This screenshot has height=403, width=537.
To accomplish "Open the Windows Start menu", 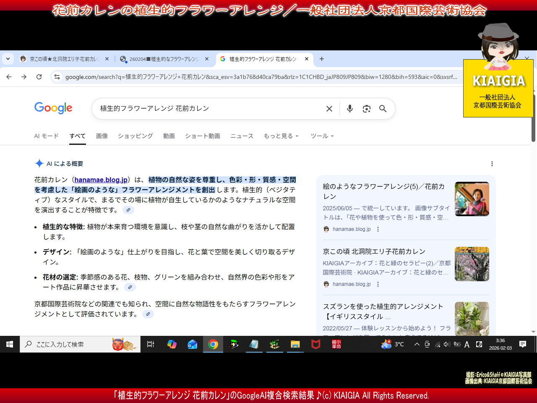I will point(10,344).
